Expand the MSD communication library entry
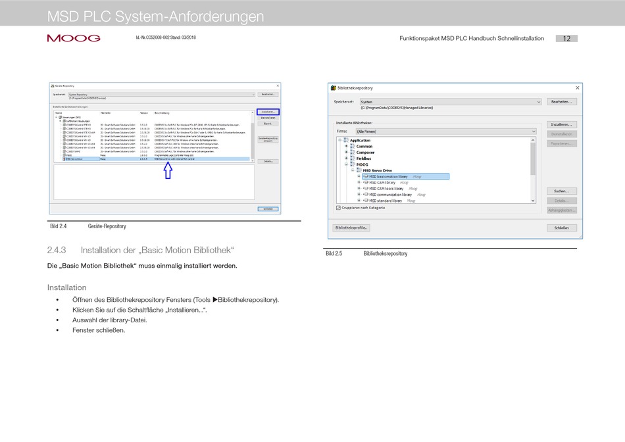The width and height of the screenshot is (625, 442). tap(359, 195)
